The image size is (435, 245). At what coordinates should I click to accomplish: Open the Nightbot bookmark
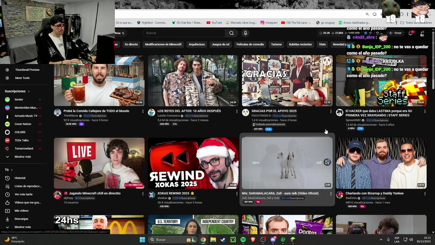[151, 23]
